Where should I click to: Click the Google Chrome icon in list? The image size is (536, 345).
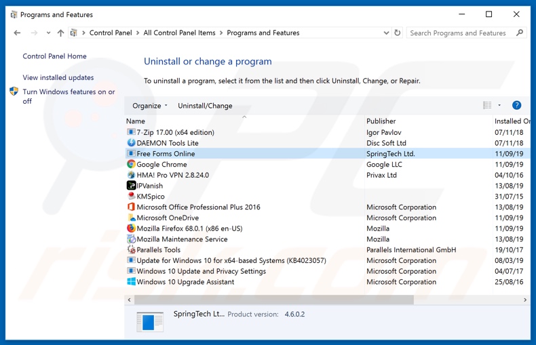tap(131, 164)
